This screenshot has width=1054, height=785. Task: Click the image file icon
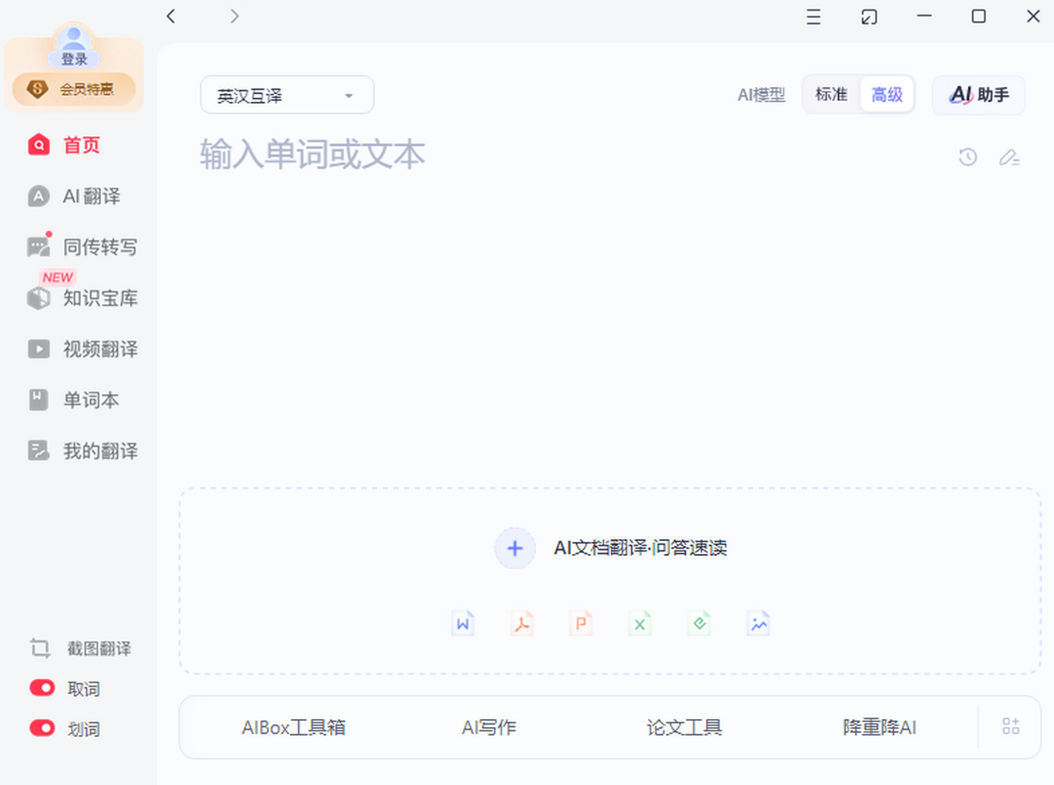coord(757,623)
